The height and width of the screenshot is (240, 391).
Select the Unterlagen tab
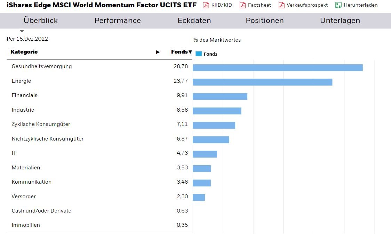tap(340, 21)
